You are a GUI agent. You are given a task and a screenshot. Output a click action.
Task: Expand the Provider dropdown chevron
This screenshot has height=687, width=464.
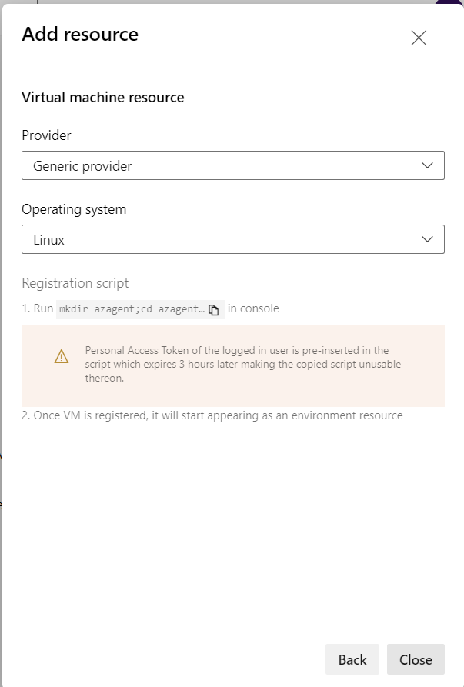[x=428, y=165]
